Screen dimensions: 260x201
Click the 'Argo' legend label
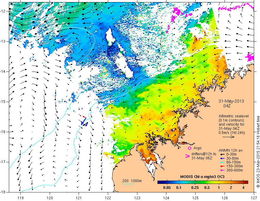[197, 148]
